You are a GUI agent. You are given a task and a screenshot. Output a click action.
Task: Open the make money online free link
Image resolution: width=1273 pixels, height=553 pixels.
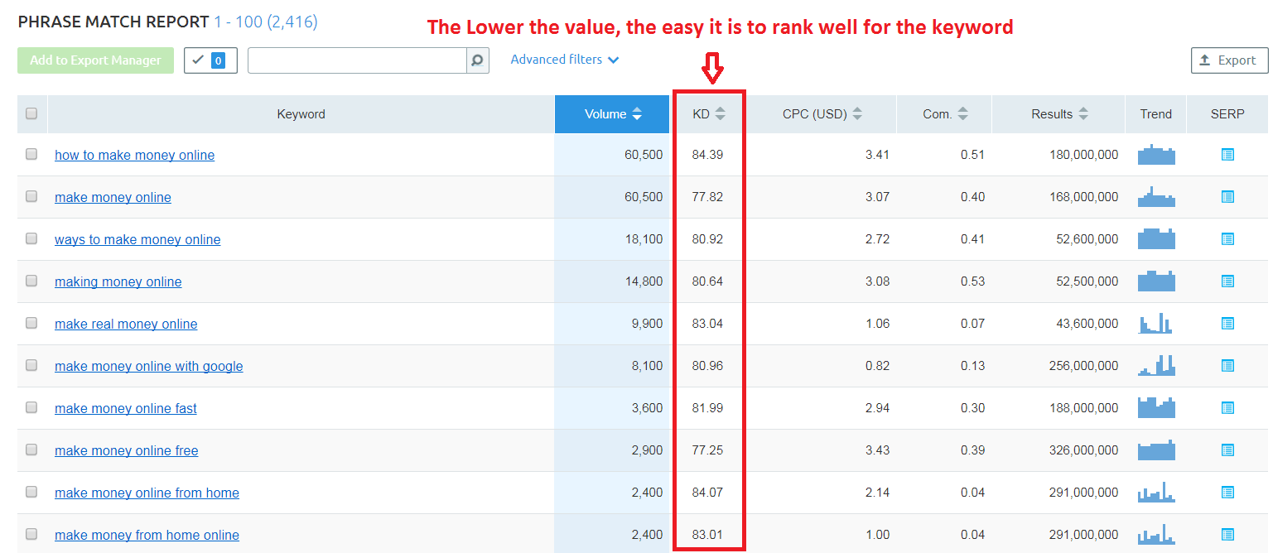click(x=127, y=450)
